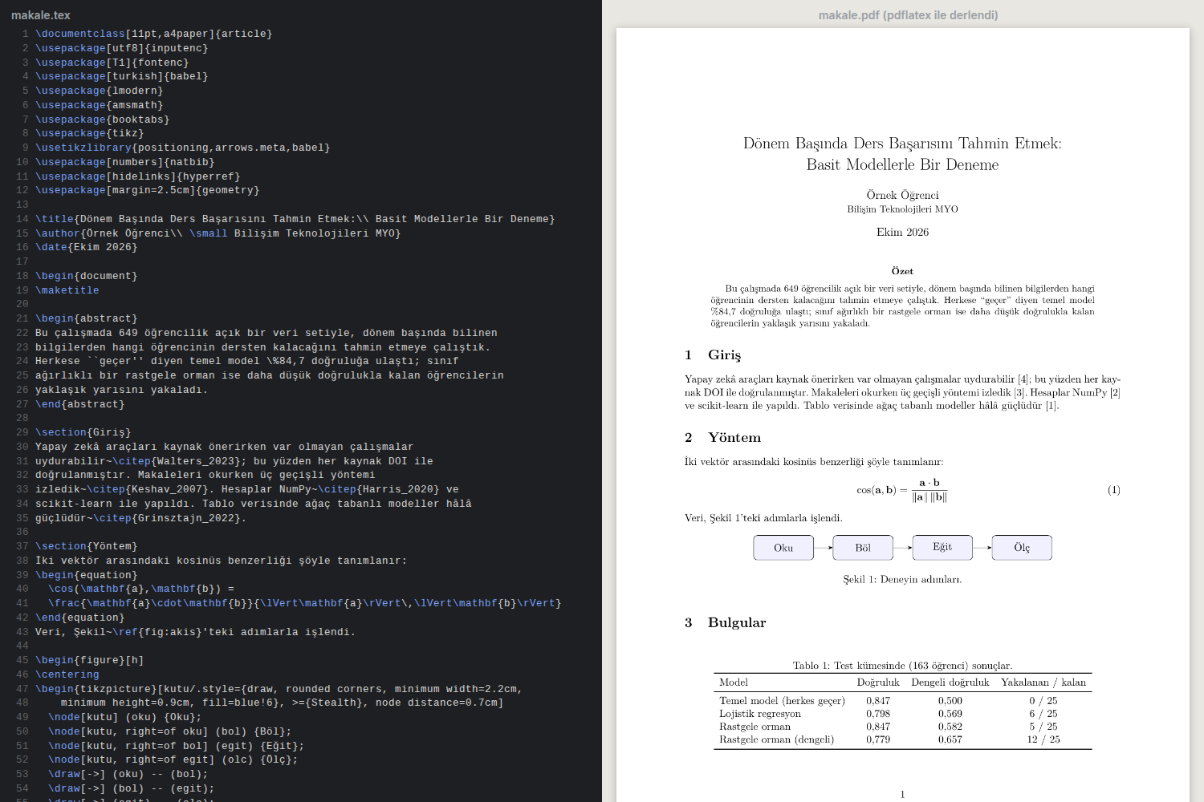Click the "Ekim 2026" date in the PDF
This screenshot has height=802, width=1204.
pos(902,233)
